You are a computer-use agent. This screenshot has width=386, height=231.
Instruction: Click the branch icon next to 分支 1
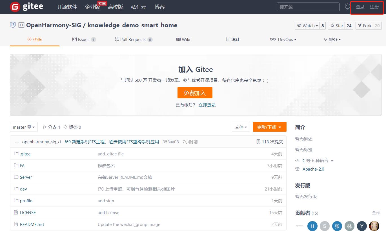45,127
